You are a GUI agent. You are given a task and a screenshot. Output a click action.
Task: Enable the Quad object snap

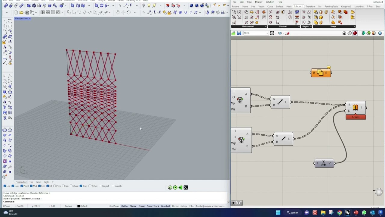point(71,186)
